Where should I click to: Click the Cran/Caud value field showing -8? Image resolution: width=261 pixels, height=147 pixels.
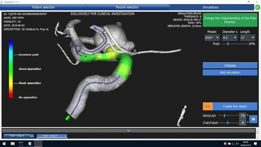tap(243, 122)
